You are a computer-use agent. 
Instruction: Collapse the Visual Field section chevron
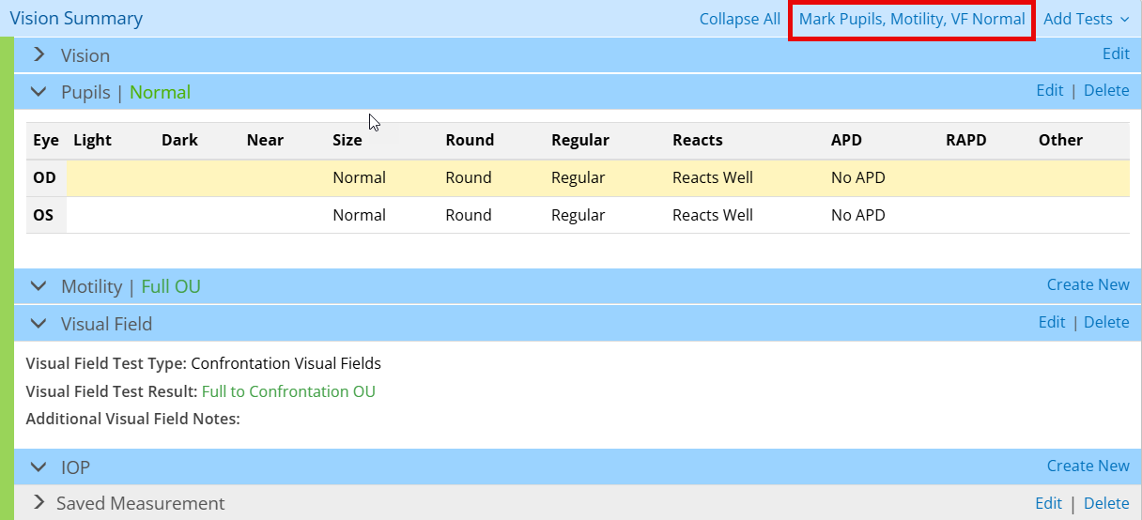(x=39, y=324)
